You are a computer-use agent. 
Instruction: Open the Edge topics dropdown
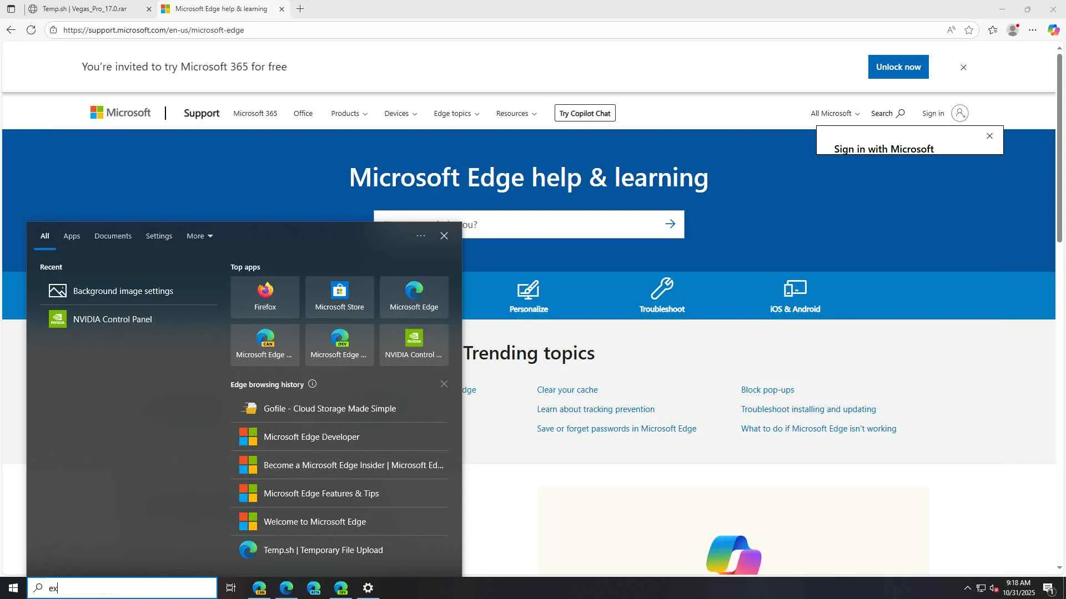click(x=456, y=114)
